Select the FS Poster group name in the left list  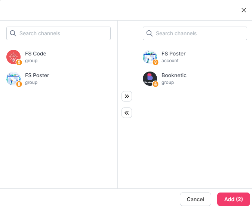click(37, 75)
